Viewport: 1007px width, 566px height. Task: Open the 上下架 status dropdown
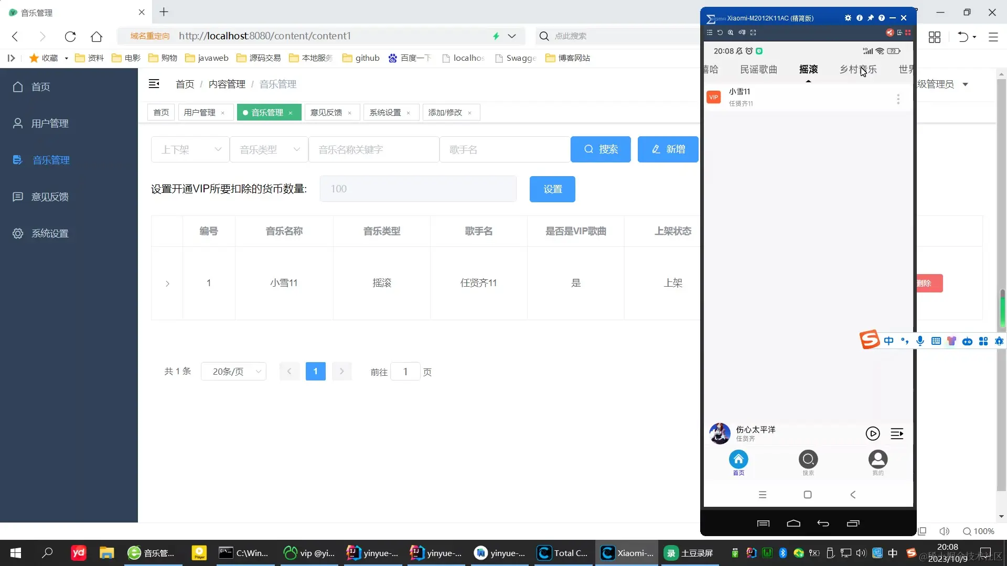[190, 150]
